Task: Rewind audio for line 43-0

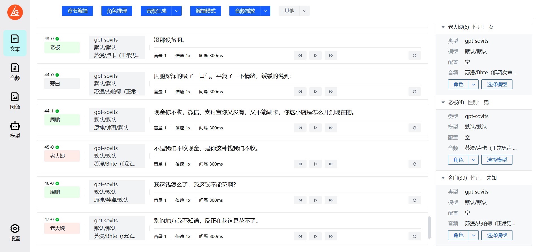Action: pyautogui.click(x=300, y=56)
